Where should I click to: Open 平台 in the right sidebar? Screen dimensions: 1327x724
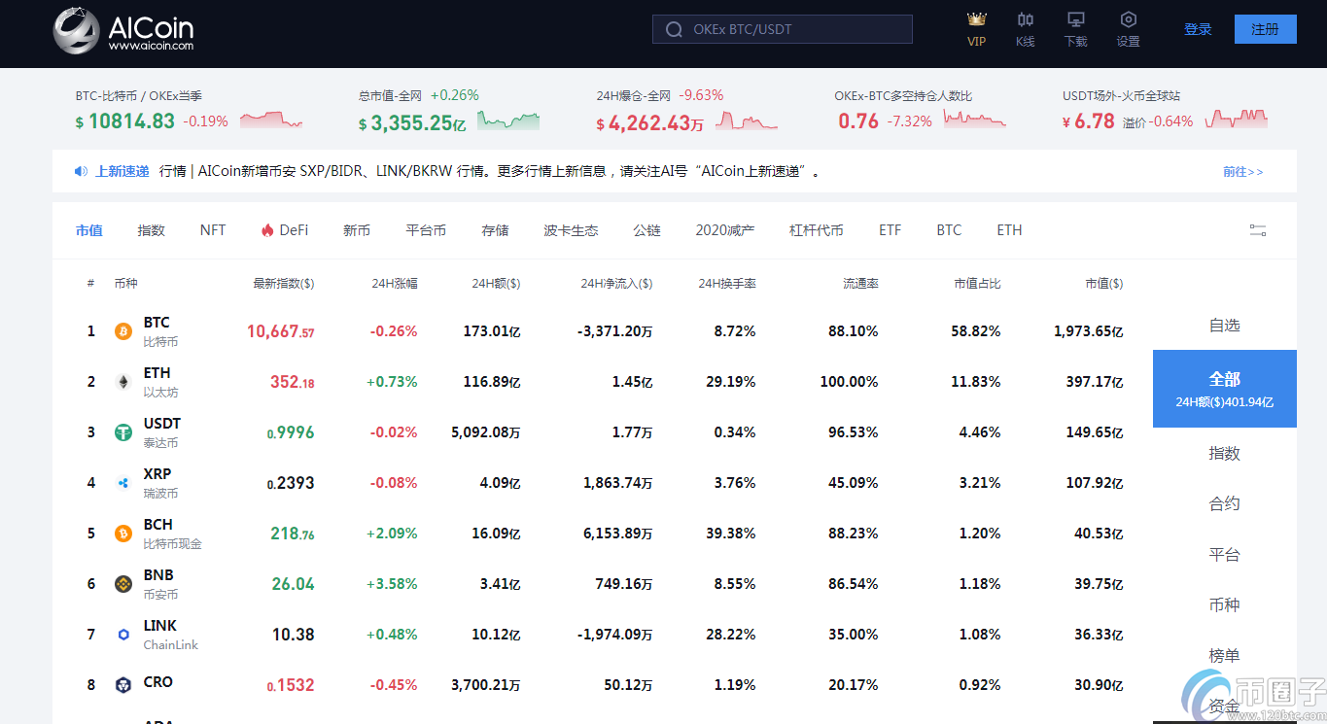tap(1225, 554)
